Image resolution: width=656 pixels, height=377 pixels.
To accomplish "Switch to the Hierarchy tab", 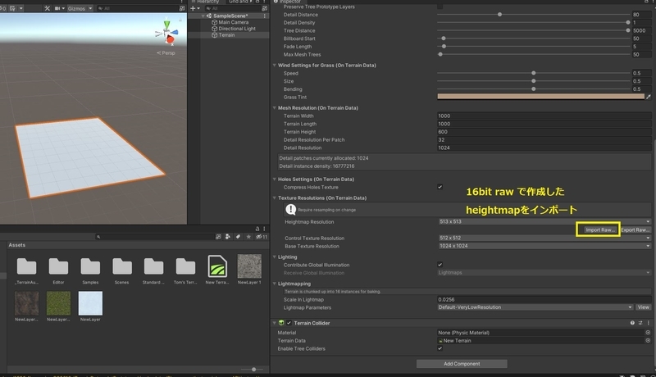I will click(206, 2).
